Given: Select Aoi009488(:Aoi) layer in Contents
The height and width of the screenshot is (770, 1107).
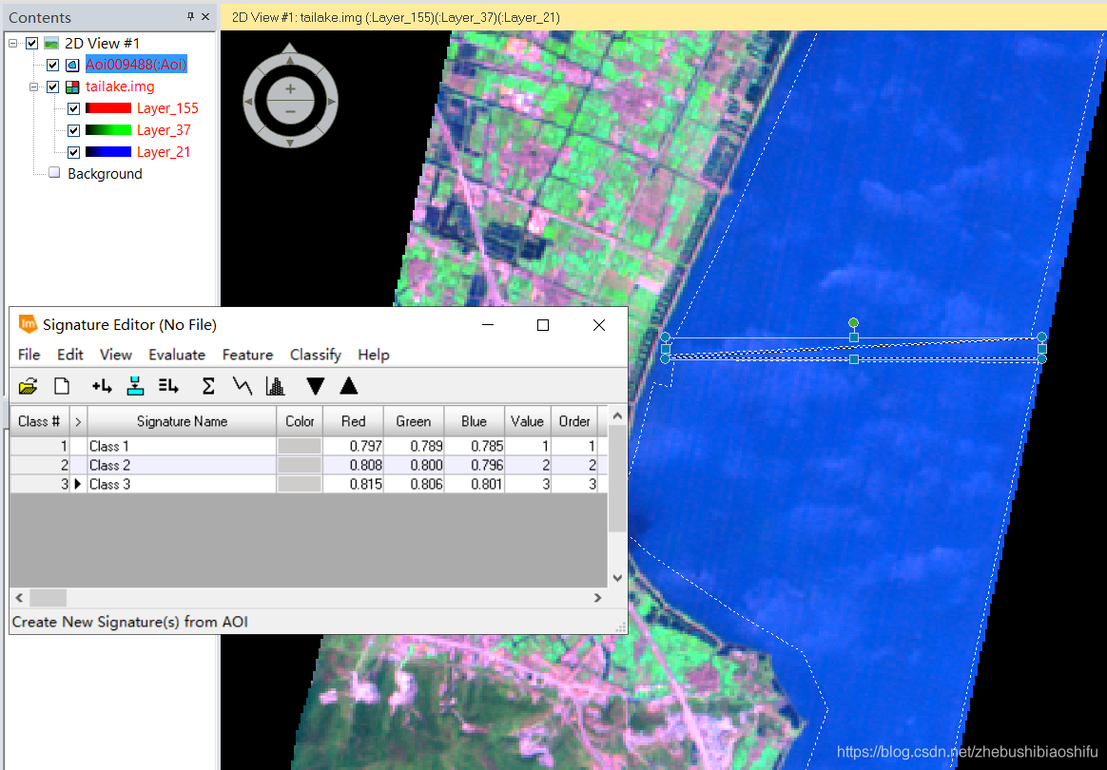Looking at the screenshot, I should 136,65.
